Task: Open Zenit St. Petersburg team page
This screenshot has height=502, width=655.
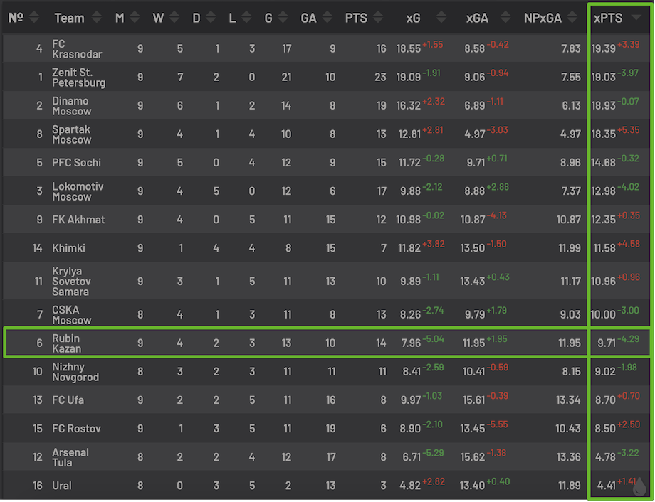Action: (78, 78)
